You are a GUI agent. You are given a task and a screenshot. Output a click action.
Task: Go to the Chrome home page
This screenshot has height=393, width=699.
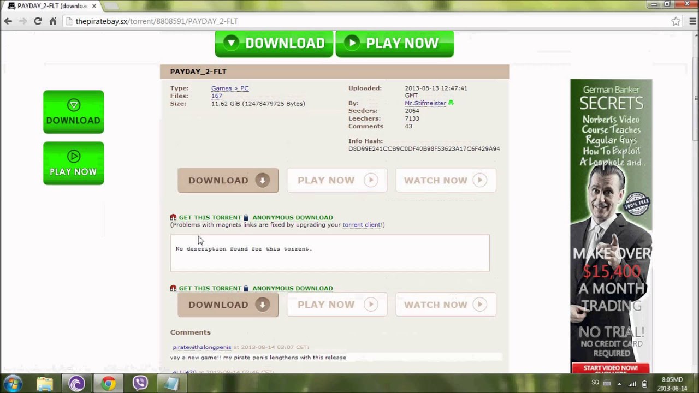(53, 21)
